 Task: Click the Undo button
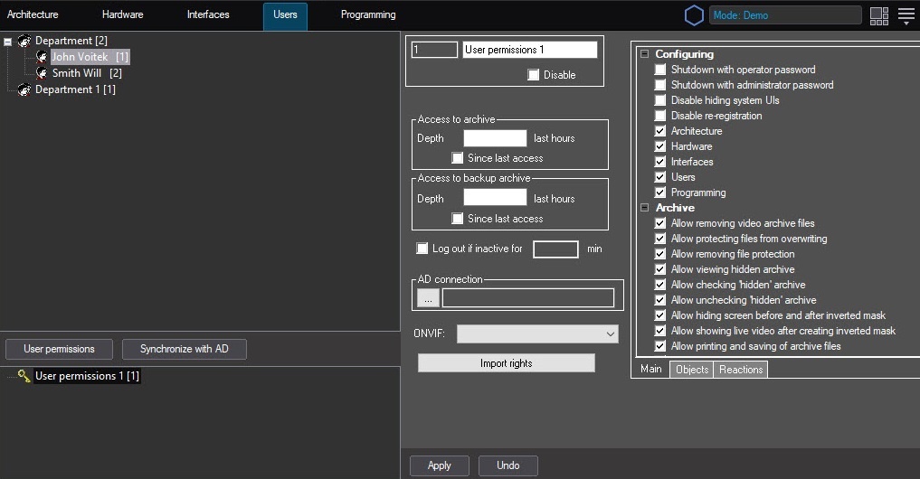(x=508, y=465)
